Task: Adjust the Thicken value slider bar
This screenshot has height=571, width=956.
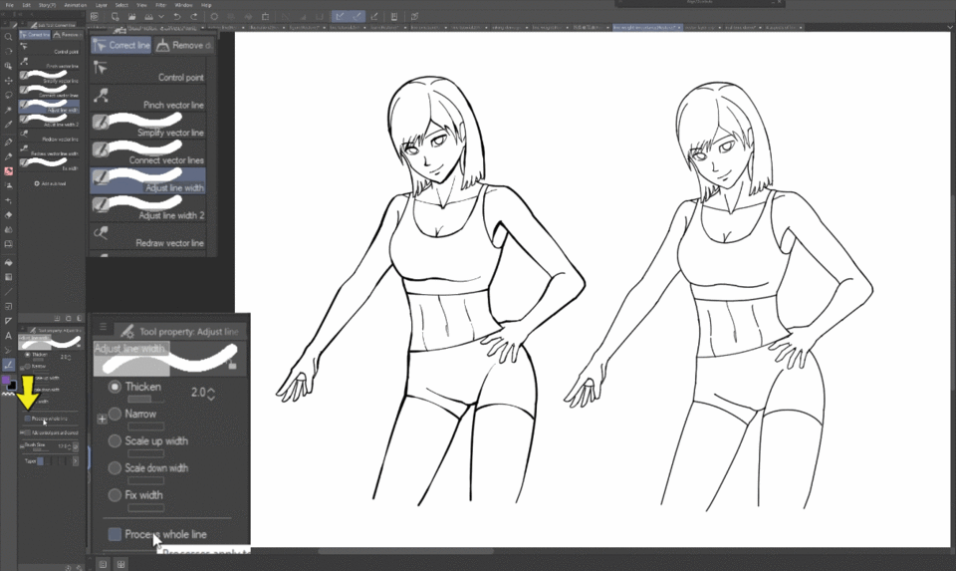Action: 145,399
